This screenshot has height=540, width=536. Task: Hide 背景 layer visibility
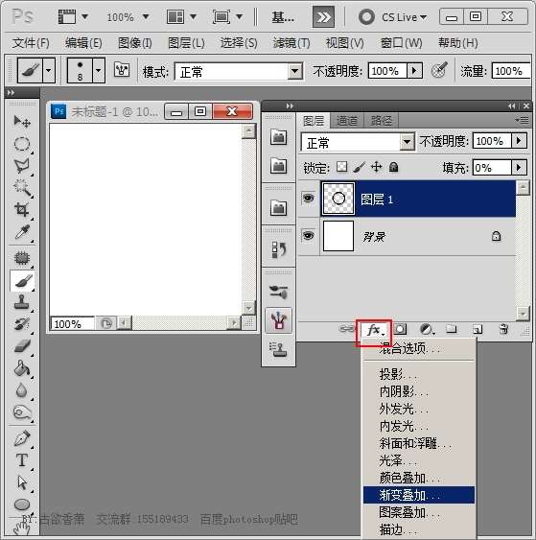tap(308, 236)
